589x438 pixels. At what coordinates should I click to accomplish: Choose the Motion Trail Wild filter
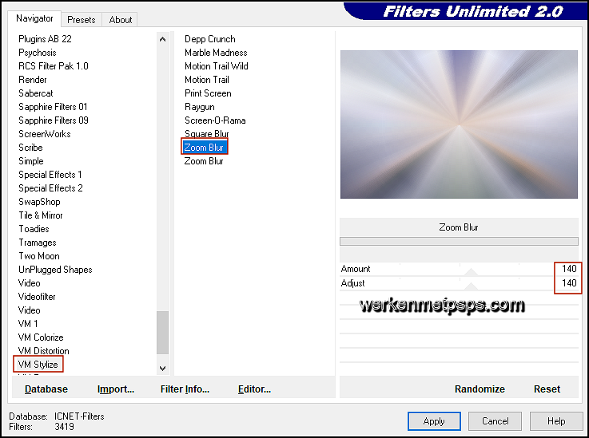(217, 66)
